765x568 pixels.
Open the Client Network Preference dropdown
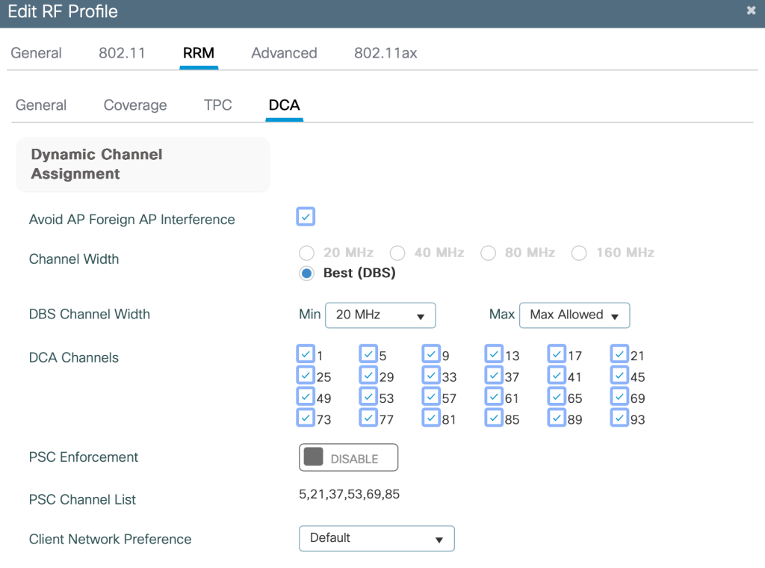pos(377,538)
